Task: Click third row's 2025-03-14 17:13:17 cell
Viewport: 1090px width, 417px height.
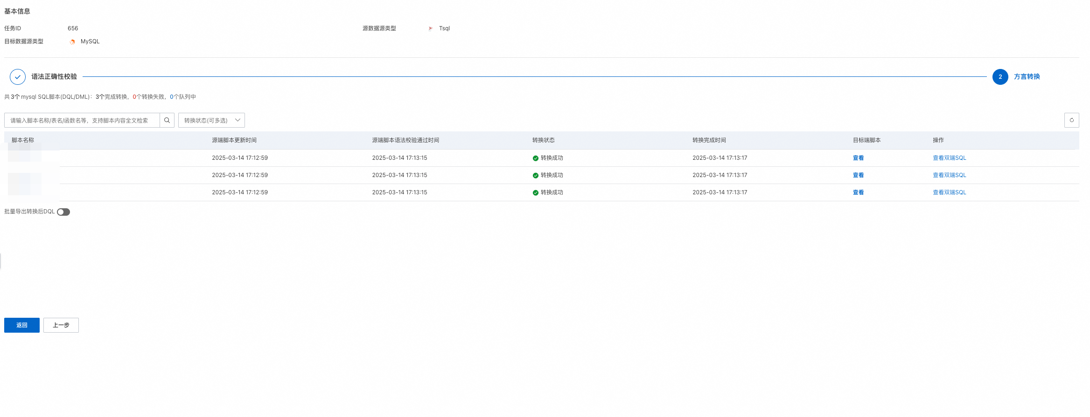Action: (x=720, y=192)
